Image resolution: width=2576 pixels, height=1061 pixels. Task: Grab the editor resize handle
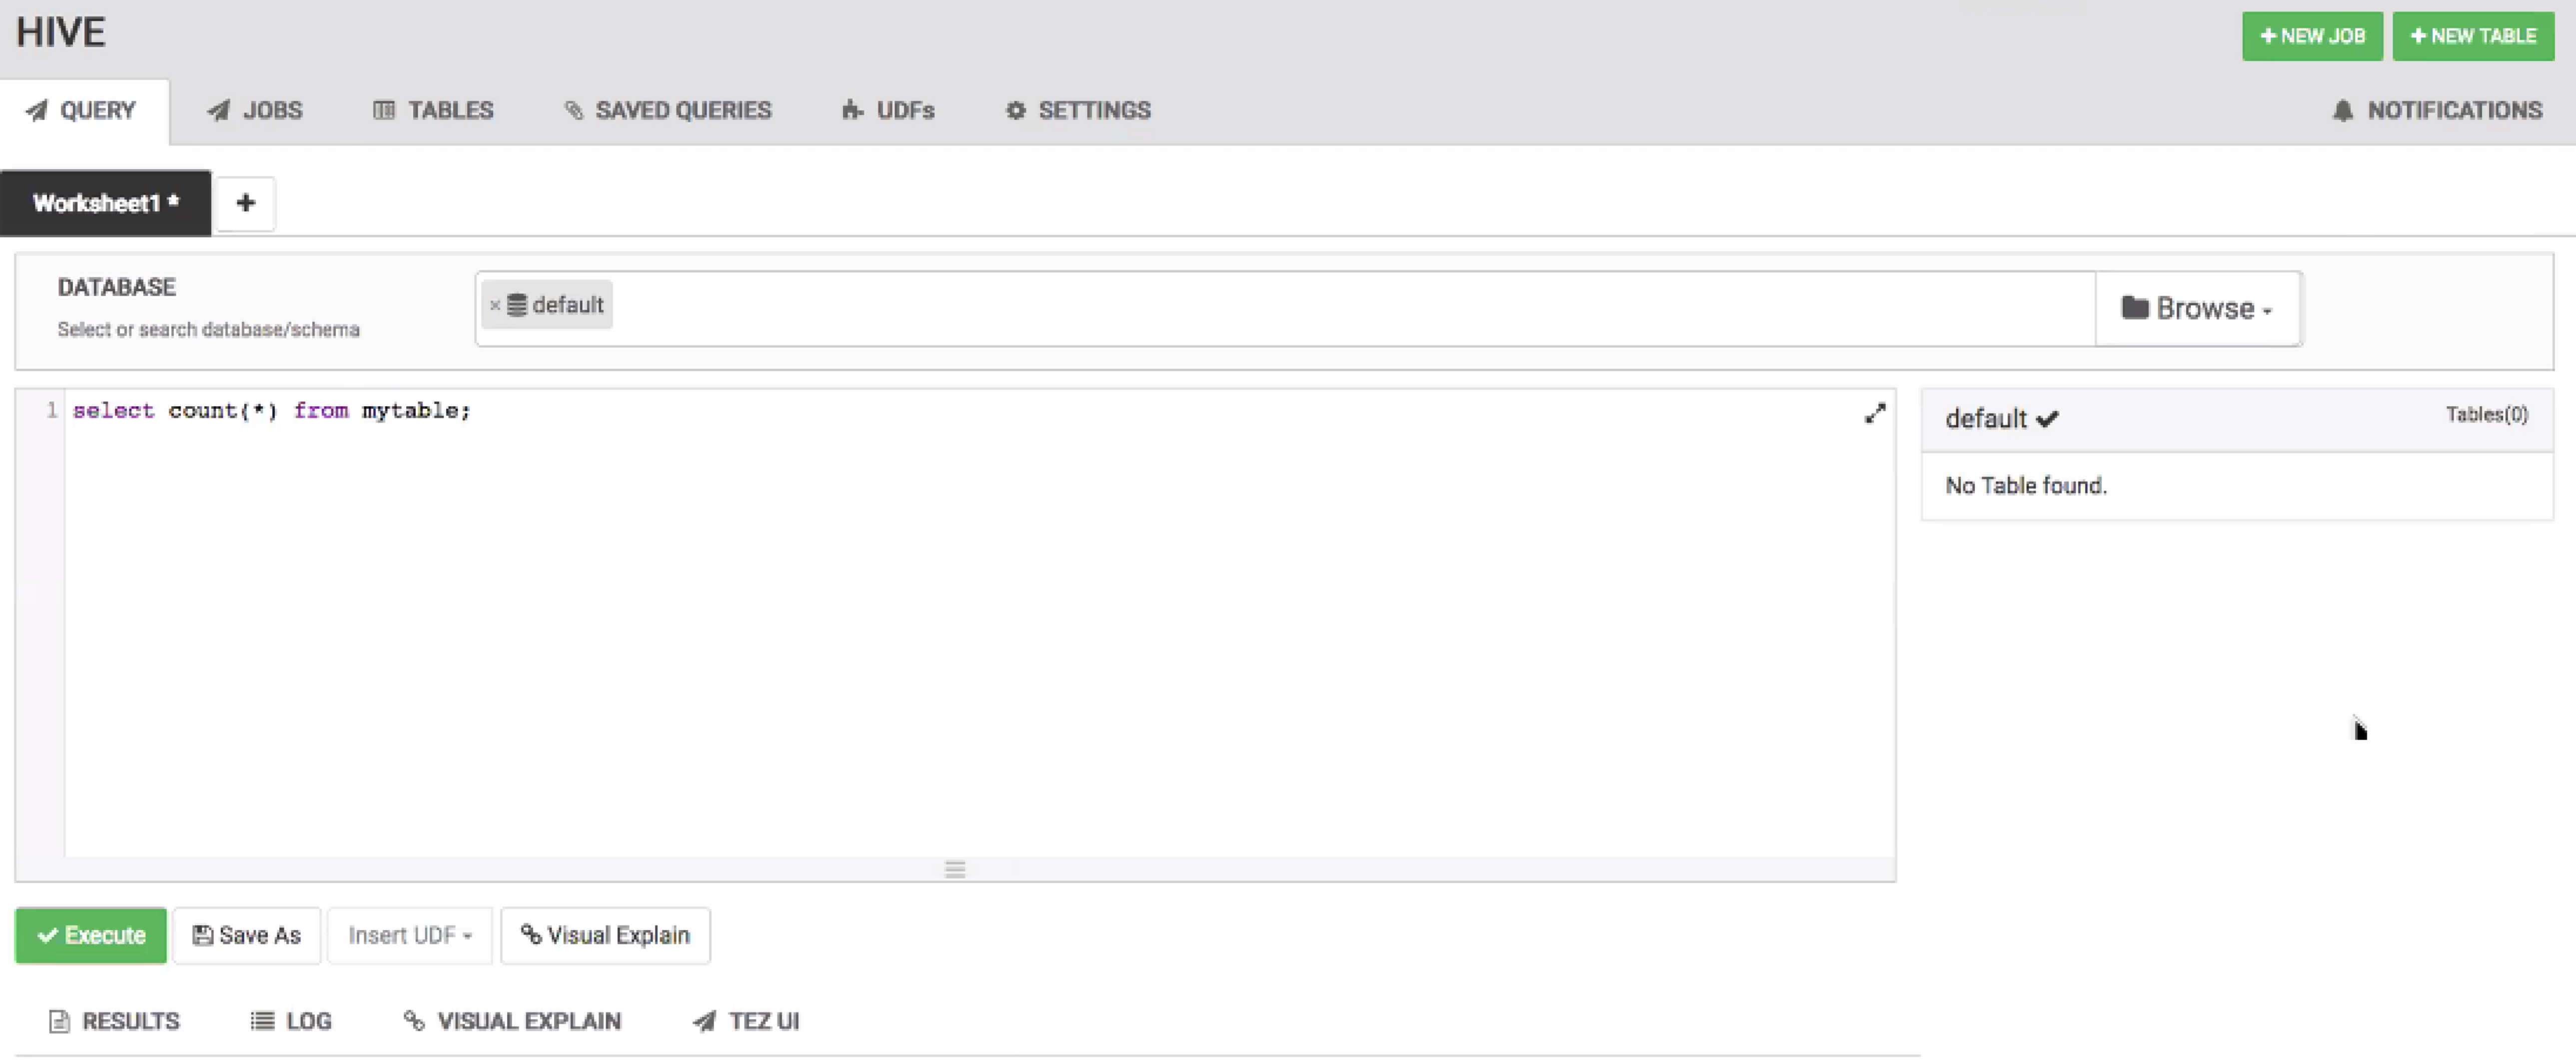pyautogui.click(x=954, y=868)
